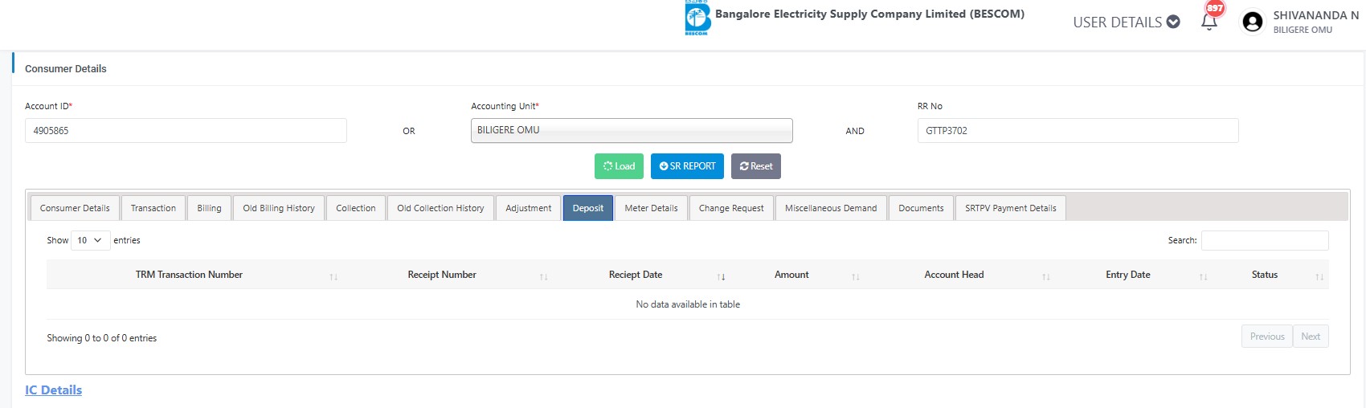Sort by Receipt Number column arrows
This screenshot has width=1366, height=408.
point(544,276)
